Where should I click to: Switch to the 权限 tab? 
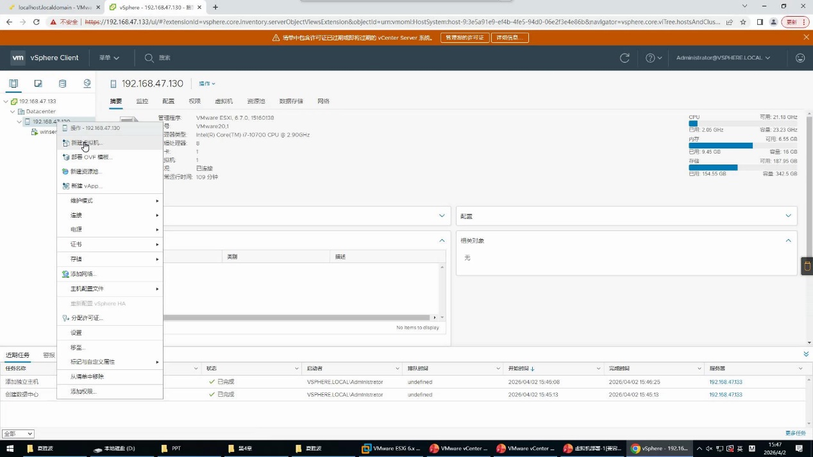195,101
